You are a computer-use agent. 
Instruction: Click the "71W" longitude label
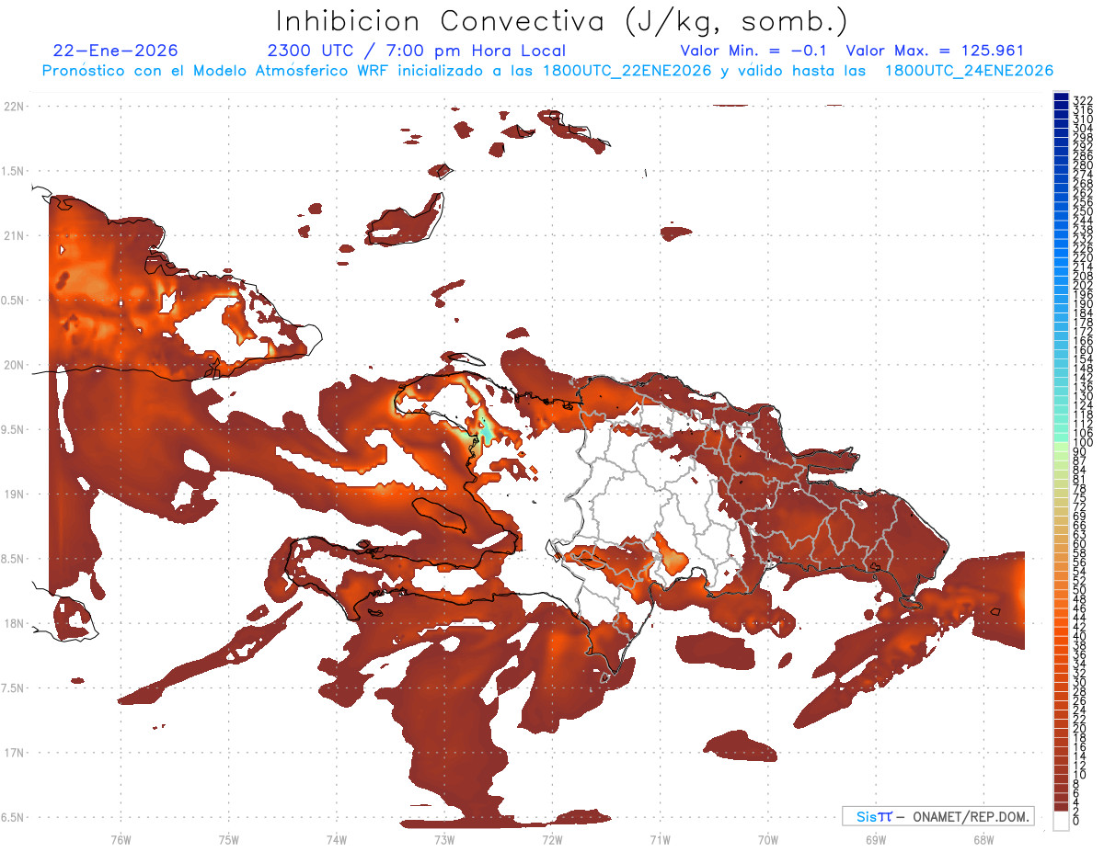(x=660, y=839)
